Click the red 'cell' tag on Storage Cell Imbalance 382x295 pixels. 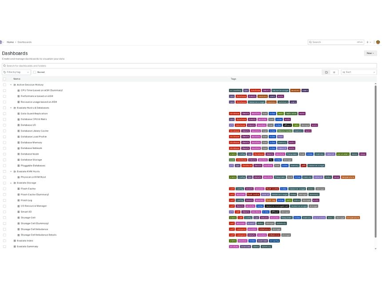(x=231, y=229)
